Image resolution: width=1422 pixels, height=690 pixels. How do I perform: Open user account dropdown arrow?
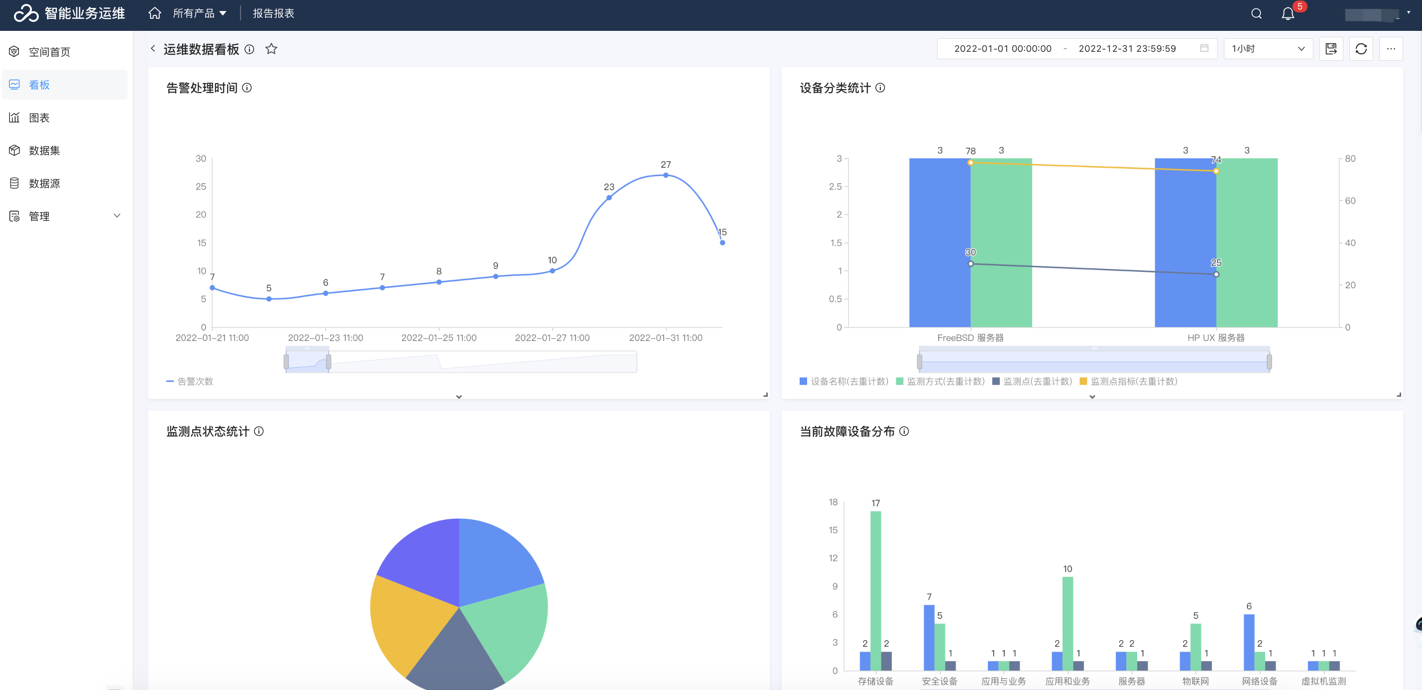[x=1409, y=12]
